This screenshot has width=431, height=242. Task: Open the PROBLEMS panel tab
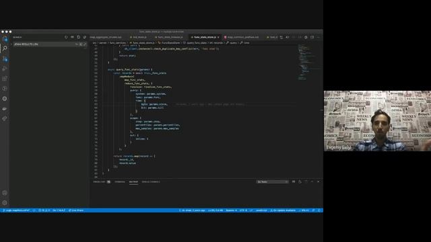pos(102,182)
